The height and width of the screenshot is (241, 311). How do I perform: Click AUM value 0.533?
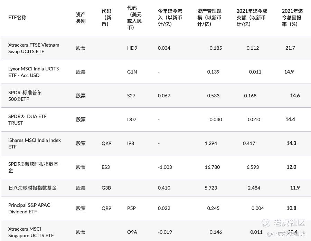(x=213, y=96)
